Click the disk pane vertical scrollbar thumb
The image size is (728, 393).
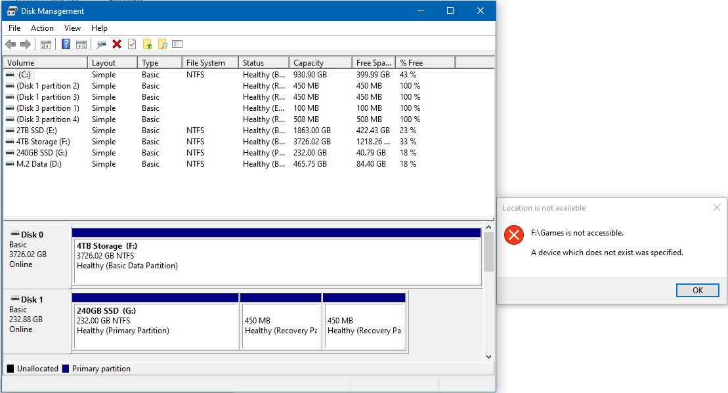click(x=488, y=252)
